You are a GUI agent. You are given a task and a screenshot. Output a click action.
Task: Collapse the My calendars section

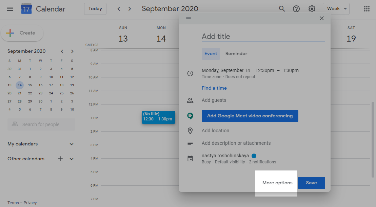coord(72,144)
